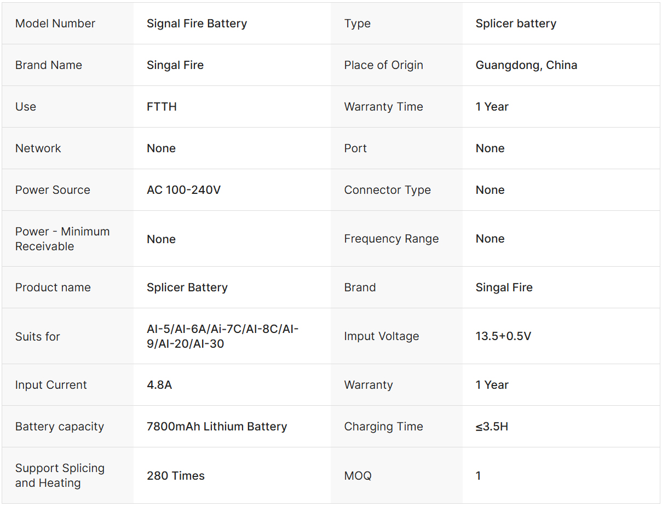This screenshot has width=662, height=506.
Task: Click the "≤3.5H" charging time value
Action: [x=492, y=427]
